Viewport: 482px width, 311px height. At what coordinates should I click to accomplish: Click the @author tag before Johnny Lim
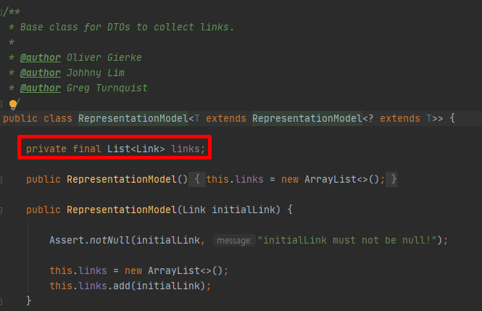tap(41, 72)
